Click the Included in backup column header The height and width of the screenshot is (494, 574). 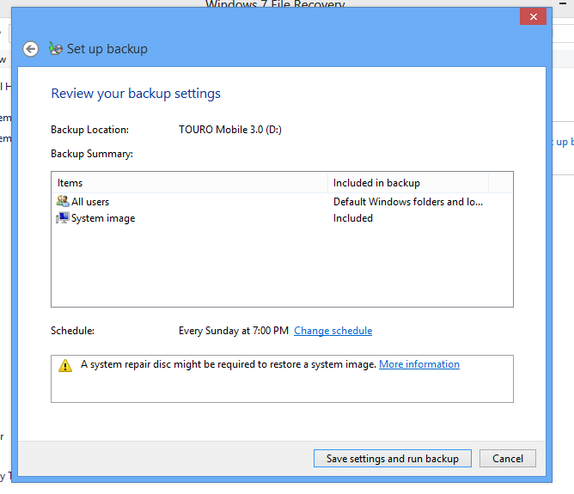point(408,183)
